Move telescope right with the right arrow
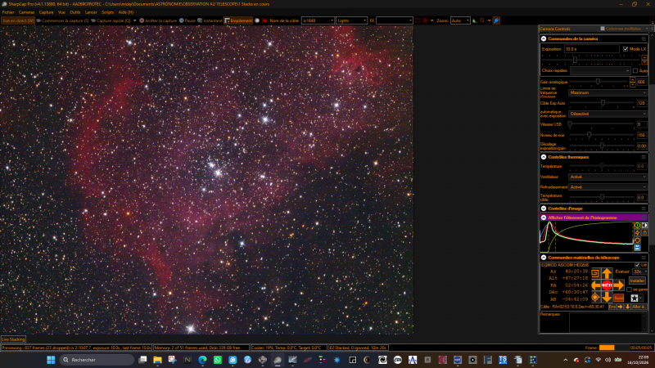The height and width of the screenshot is (368, 655). tap(619, 285)
